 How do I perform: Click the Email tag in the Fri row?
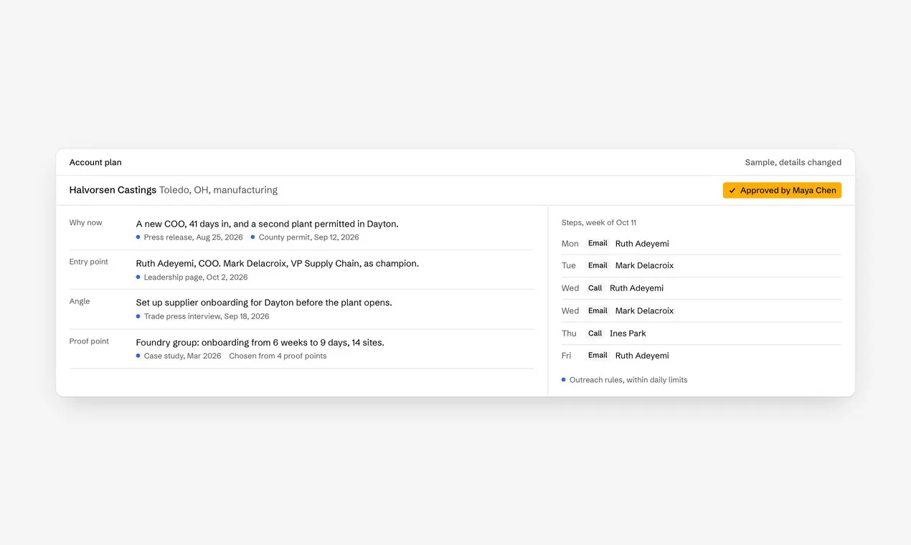(598, 355)
